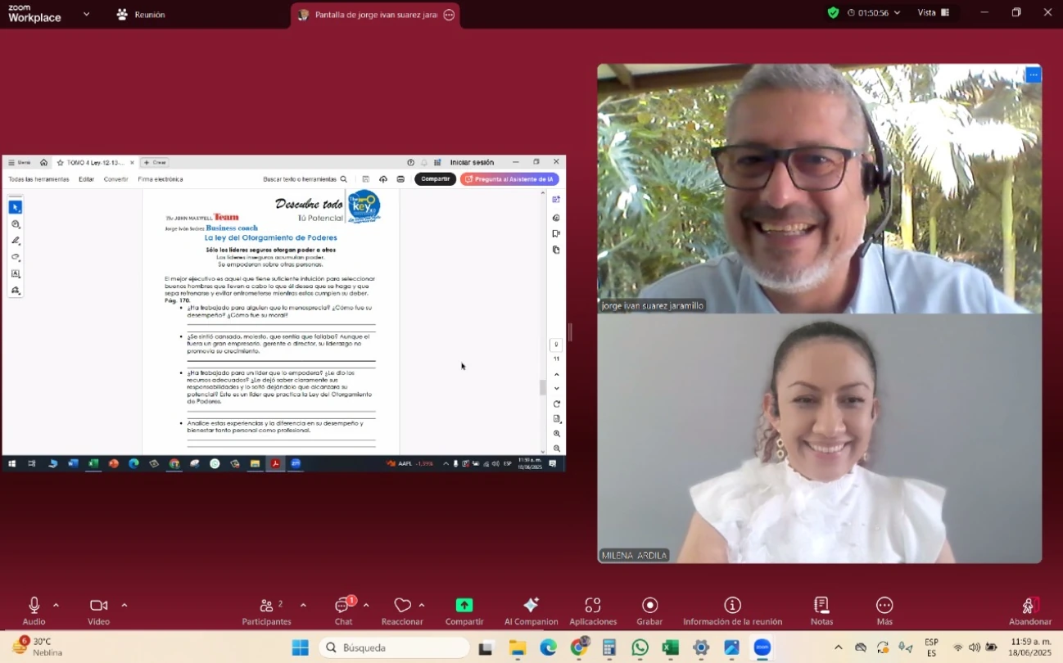Toggle the Audio microphone

pos(34,606)
